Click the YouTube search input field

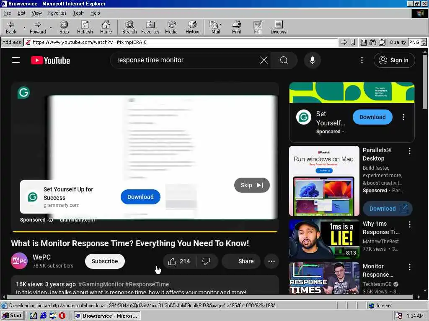click(x=186, y=60)
